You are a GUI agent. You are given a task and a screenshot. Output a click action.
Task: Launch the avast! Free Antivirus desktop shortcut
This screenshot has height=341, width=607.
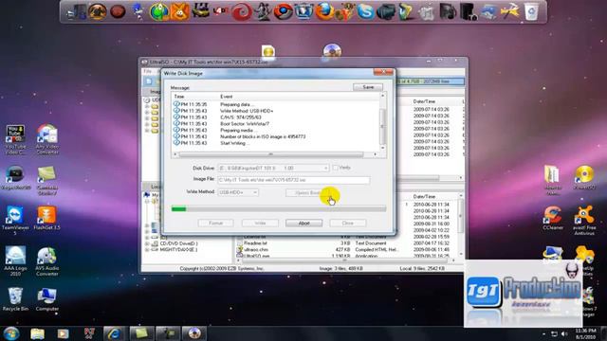584,221
